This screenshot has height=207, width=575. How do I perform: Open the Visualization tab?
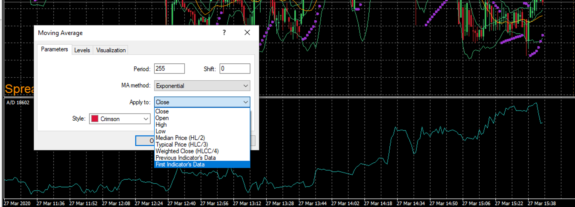tap(111, 50)
